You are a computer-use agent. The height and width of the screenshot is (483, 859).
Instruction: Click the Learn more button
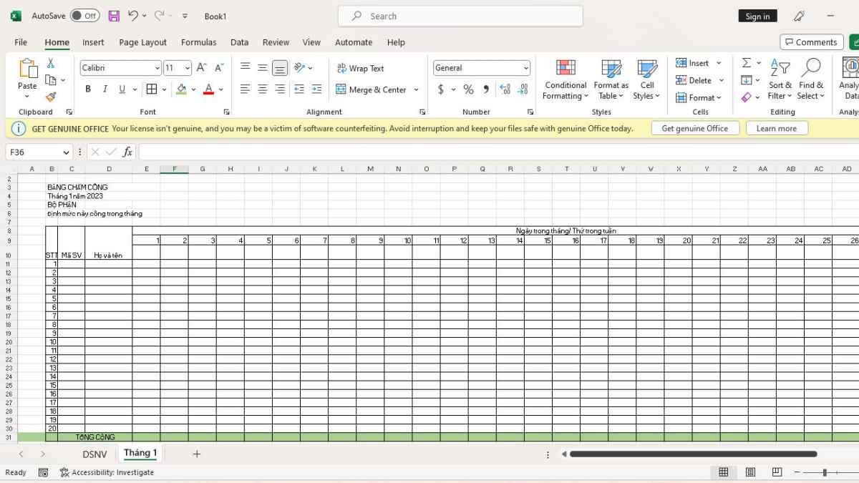[777, 128]
